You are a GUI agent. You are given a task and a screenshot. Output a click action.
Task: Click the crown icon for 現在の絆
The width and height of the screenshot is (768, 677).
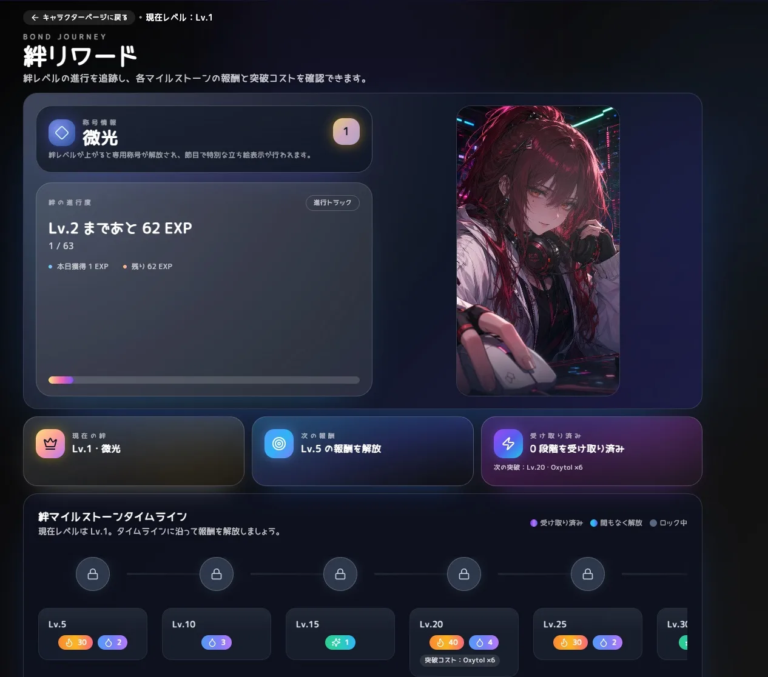[x=50, y=444]
